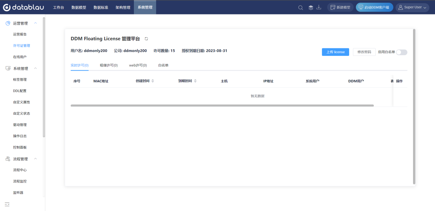Viewport: 435px width, 211px height.
Task: Click the 运营管理 pie chart icon
Action: tap(8, 23)
